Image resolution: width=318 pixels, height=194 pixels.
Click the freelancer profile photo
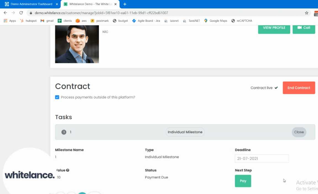[x=77, y=44]
